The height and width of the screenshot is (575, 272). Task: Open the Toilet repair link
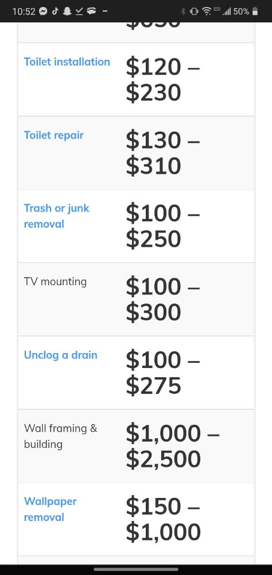click(54, 135)
